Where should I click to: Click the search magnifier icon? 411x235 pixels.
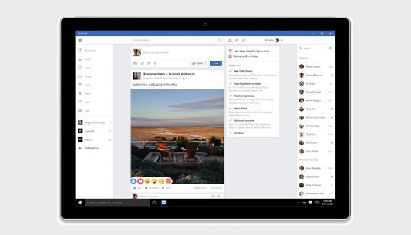(x=220, y=40)
